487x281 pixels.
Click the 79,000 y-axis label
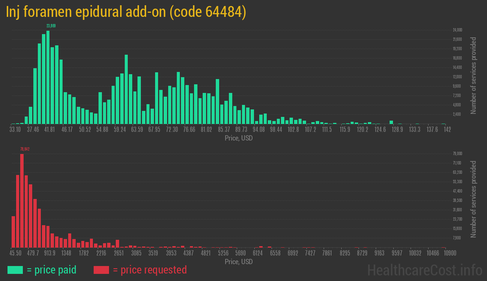click(x=457, y=154)
